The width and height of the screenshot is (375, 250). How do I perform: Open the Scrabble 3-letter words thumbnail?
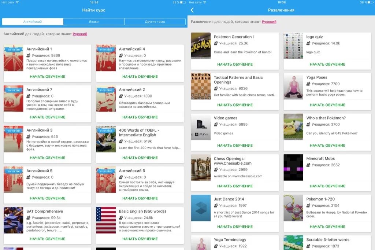(x=293, y=243)
